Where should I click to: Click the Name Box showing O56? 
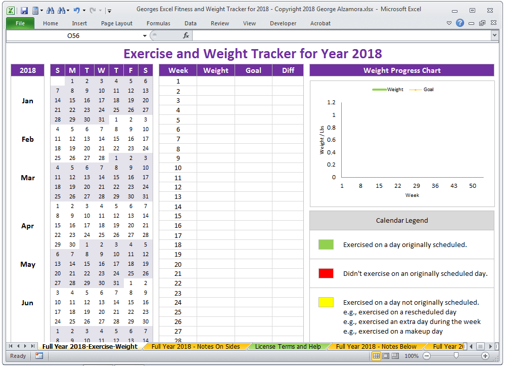(x=73, y=36)
